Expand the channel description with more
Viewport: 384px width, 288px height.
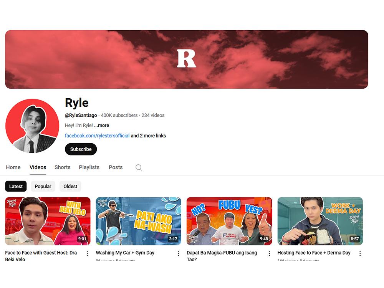(102, 125)
